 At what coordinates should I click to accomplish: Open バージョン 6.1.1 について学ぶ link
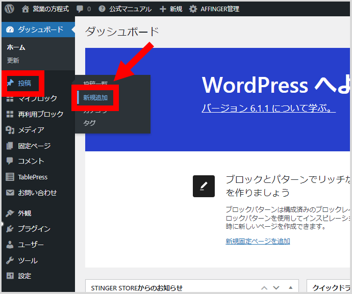(x=268, y=109)
